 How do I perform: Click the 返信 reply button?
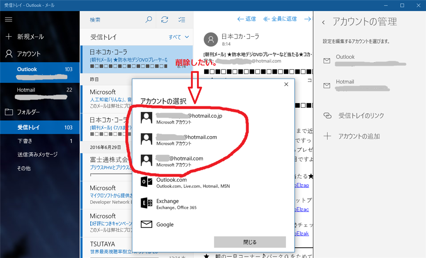(246, 19)
